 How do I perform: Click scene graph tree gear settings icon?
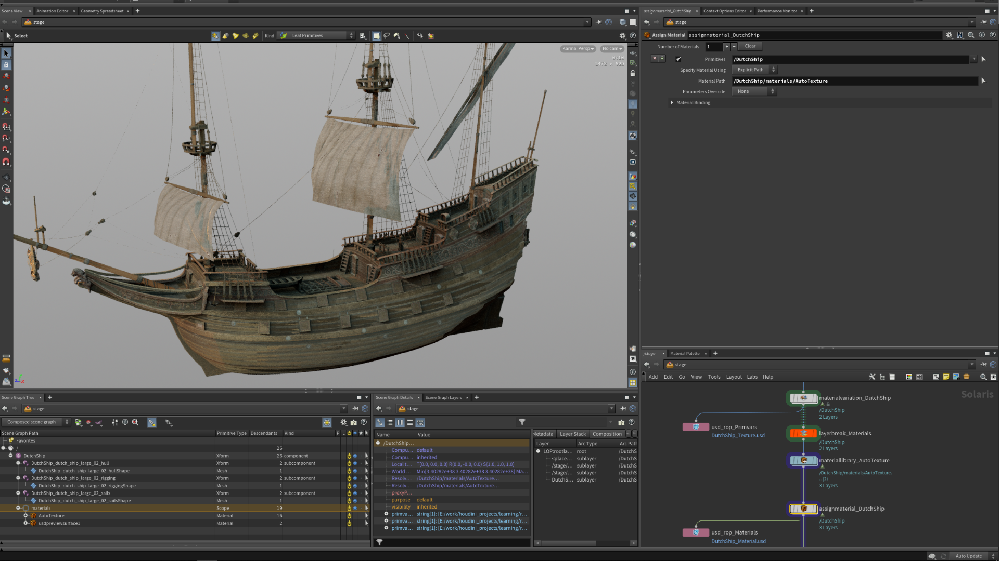pyautogui.click(x=343, y=423)
